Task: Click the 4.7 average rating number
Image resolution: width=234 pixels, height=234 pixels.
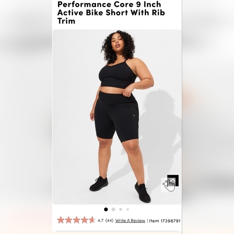Action: [100, 221]
